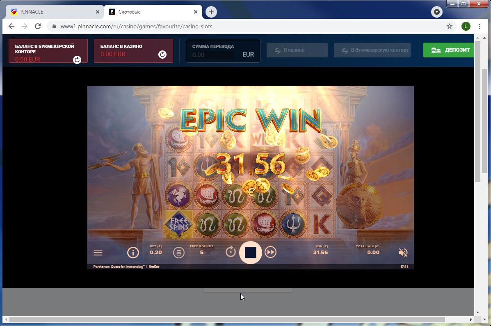This screenshot has height=326, width=491.
Task: Open the Chrome three-dot menu
Action: coord(480,26)
